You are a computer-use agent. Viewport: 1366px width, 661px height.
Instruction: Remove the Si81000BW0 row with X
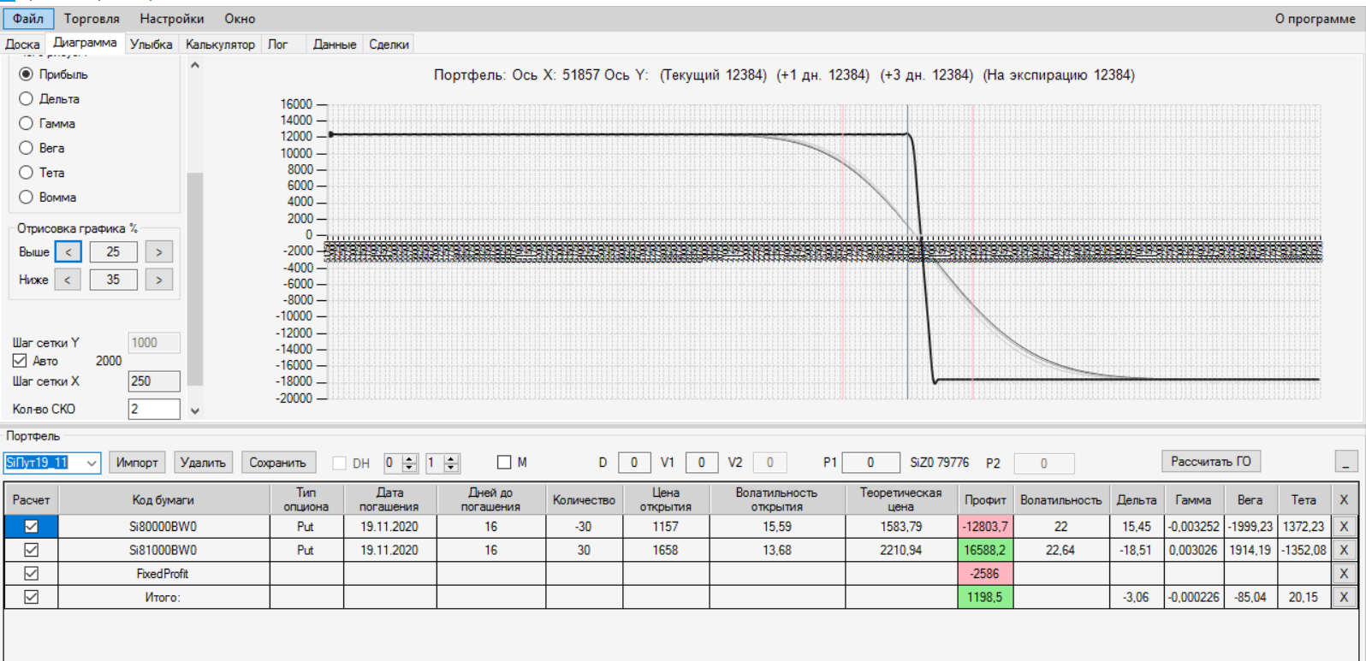(1344, 550)
